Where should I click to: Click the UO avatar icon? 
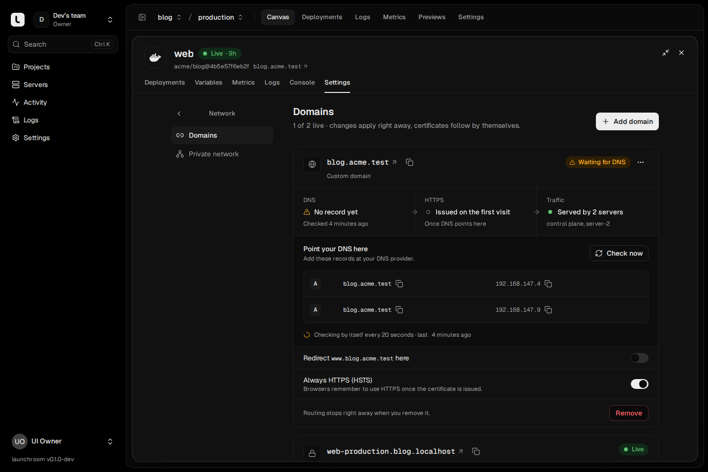[20, 442]
